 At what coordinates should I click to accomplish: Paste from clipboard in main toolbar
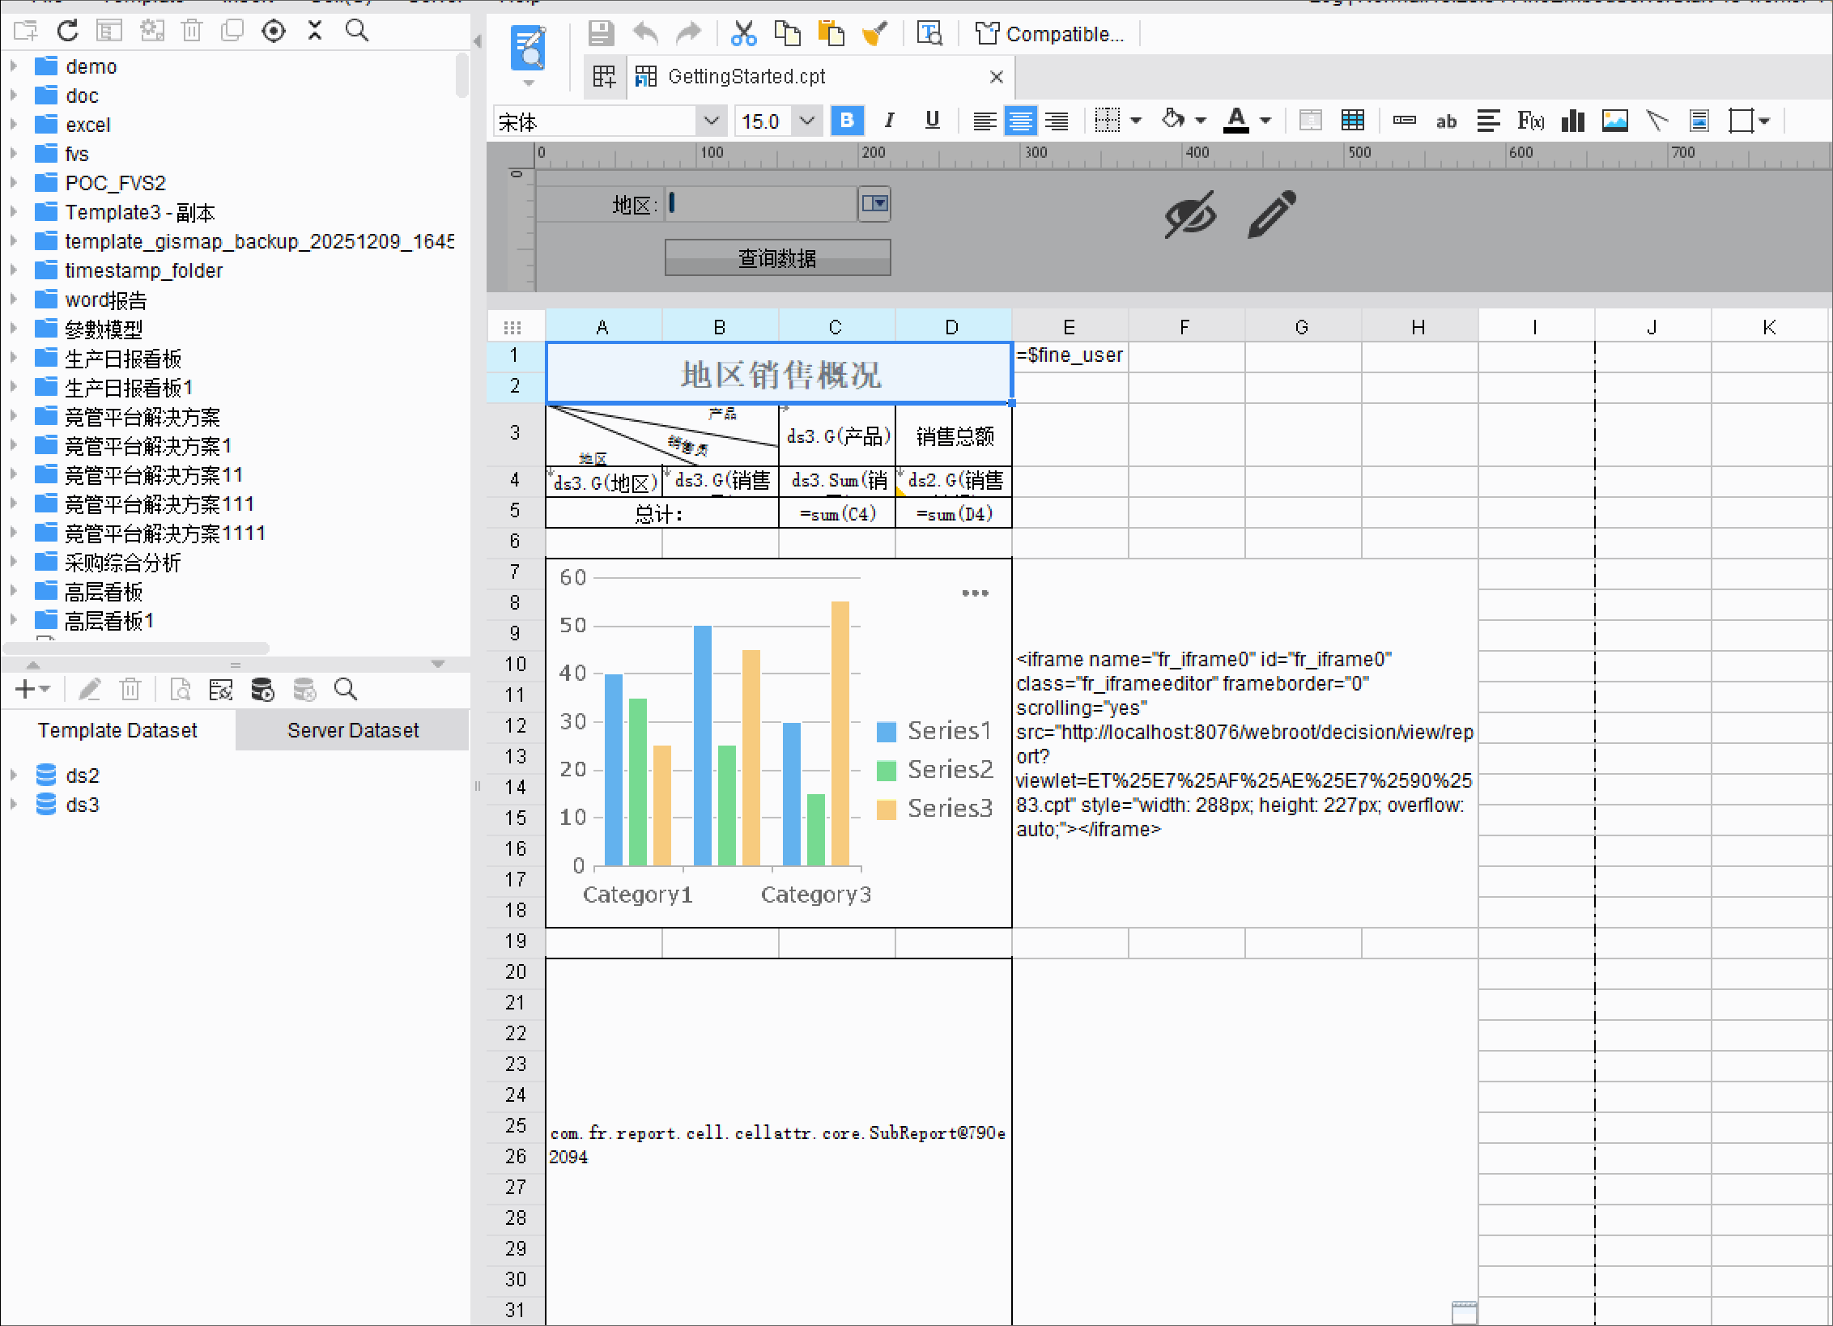pos(831,34)
